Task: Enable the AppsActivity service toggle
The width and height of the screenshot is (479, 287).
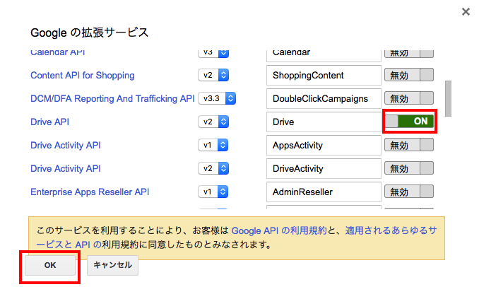Action: coord(409,145)
